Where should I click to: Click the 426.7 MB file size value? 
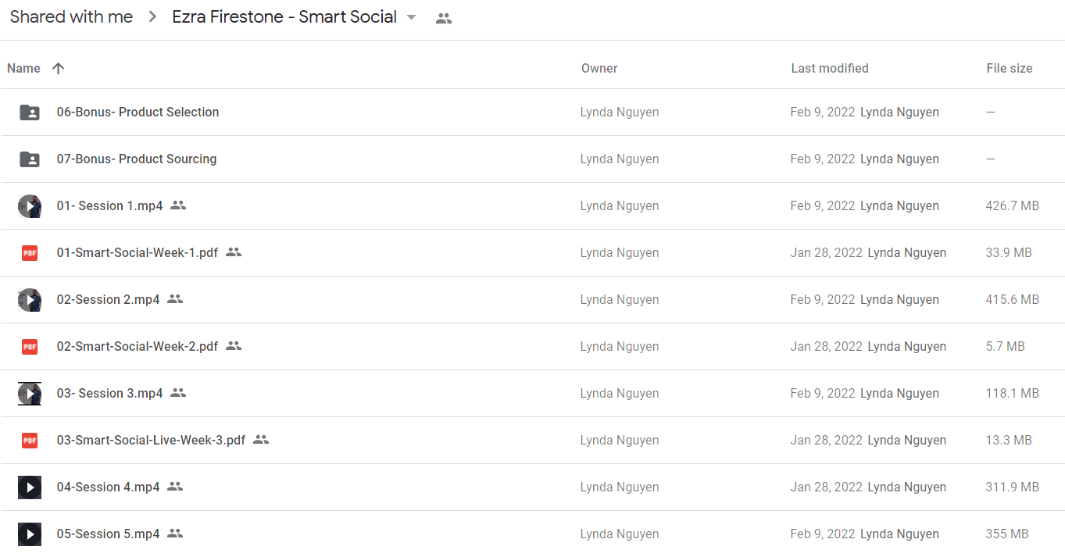(x=1013, y=206)
